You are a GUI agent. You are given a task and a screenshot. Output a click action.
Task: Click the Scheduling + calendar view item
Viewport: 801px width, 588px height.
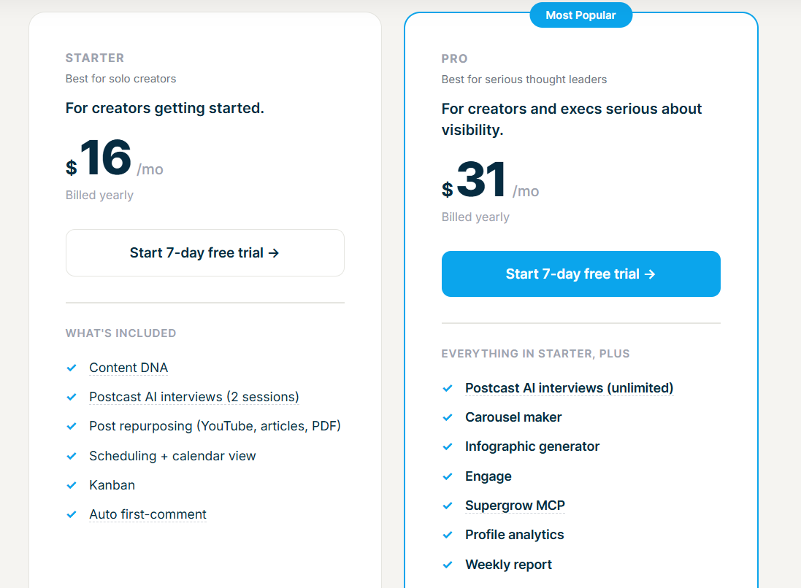click(x=172, y=456)
